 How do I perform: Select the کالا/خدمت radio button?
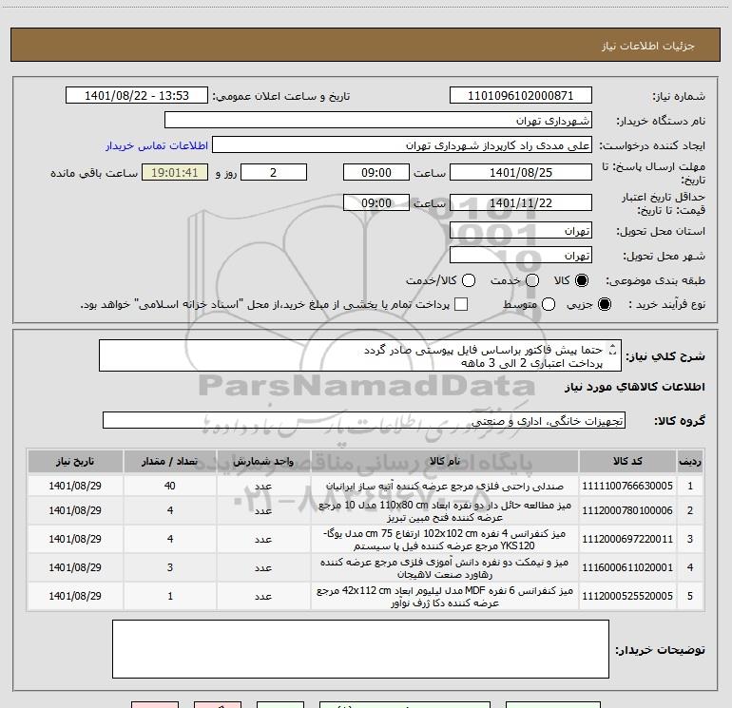click(x=469, y=280)
